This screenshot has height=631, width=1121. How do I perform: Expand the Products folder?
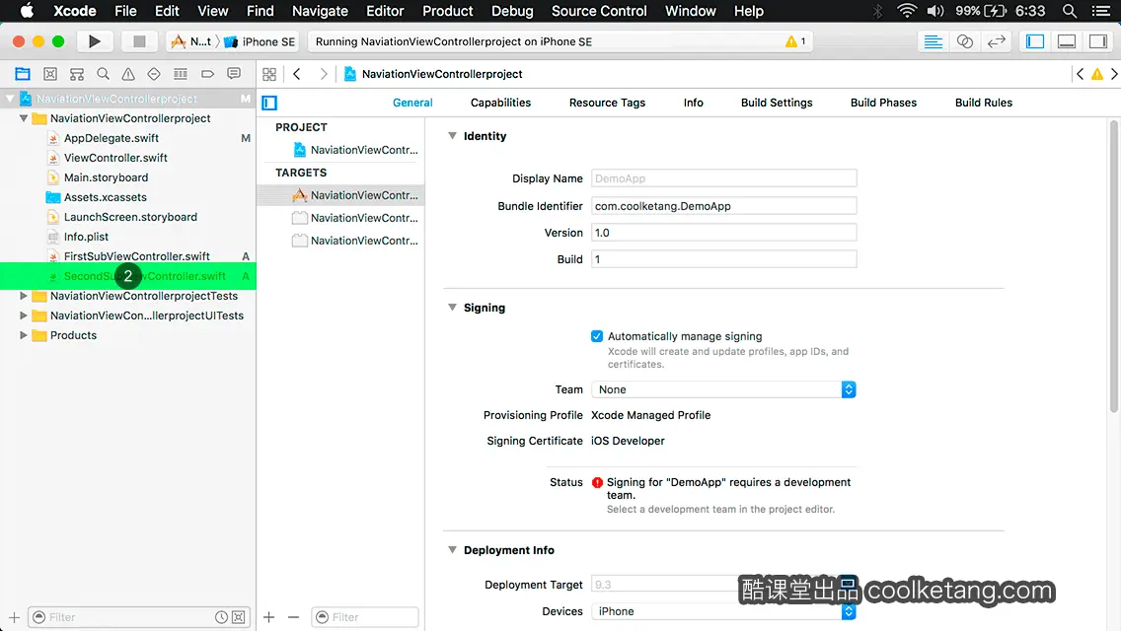click(x=24, y=335)
